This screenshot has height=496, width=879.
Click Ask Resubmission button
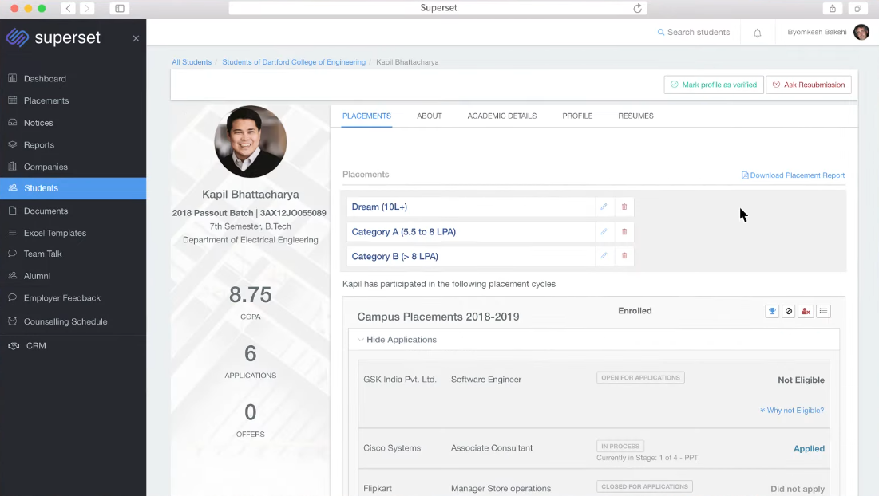pos(809,85)
